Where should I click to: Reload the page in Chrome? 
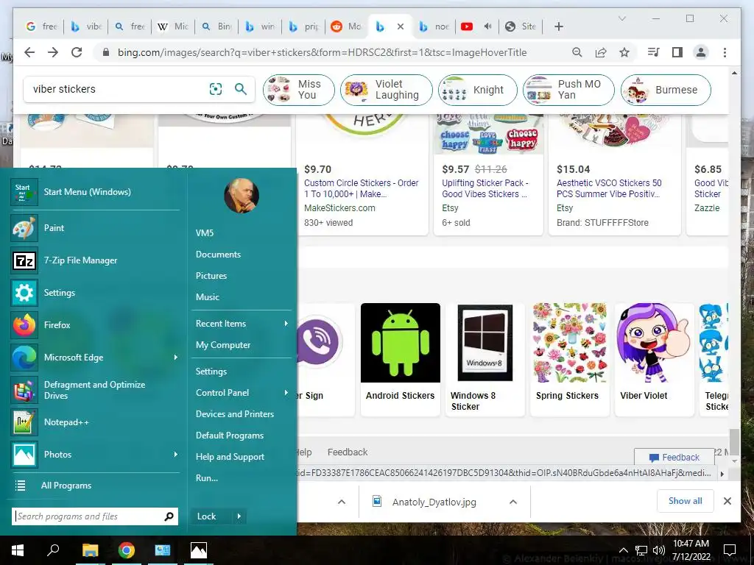click(x=77, y=52)
